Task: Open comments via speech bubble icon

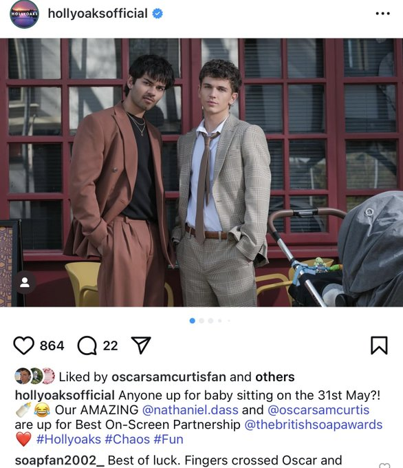Action: click(x=87, y=345)
